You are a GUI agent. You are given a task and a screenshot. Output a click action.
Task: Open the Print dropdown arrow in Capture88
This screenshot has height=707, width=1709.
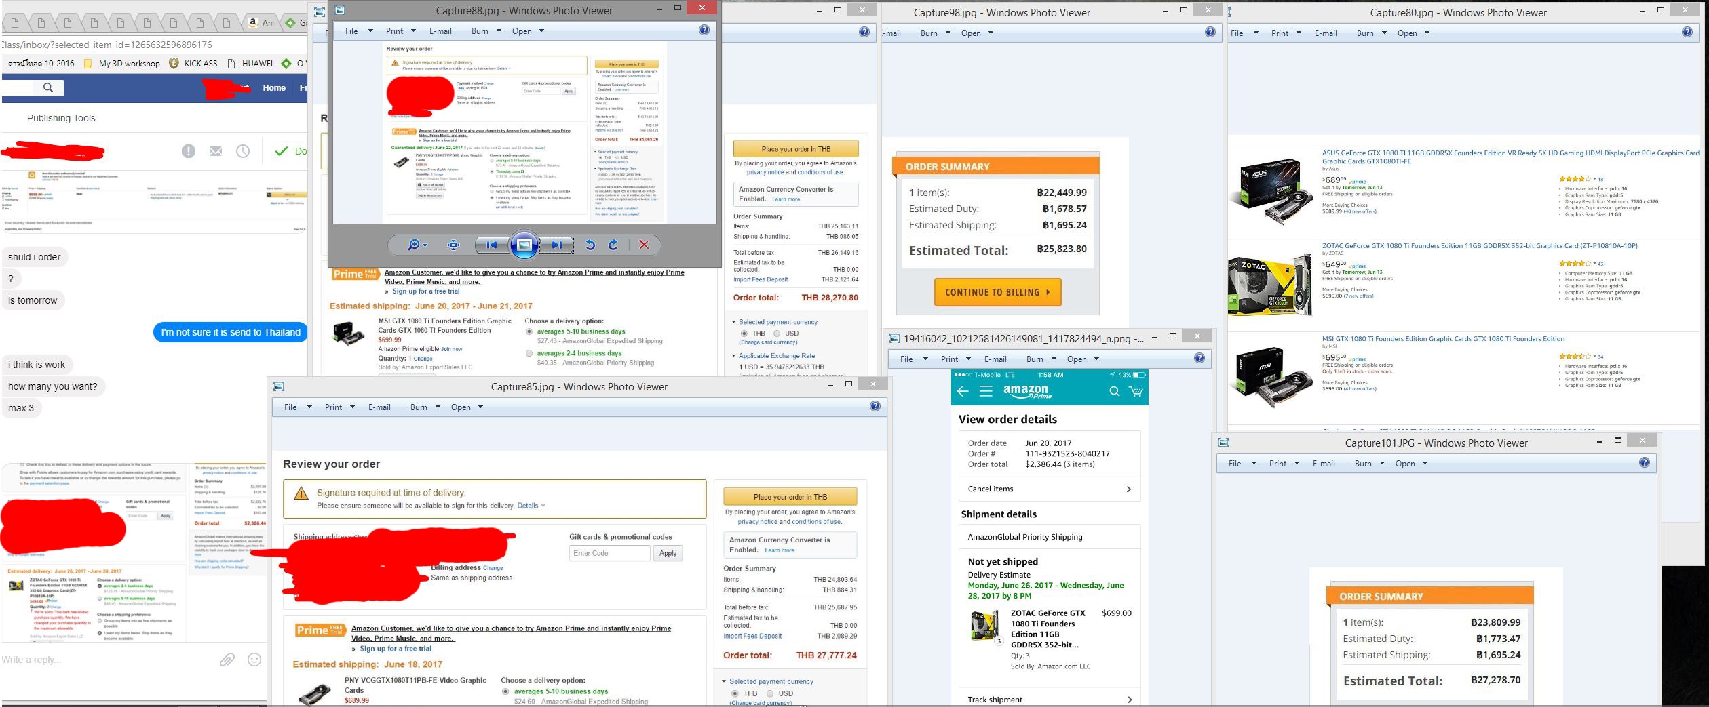(x=414, y=31)
